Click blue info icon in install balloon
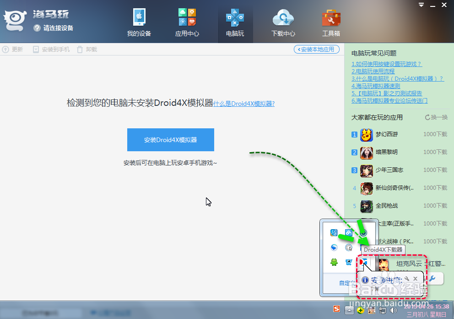454x319 pixels. coord(365,280)
